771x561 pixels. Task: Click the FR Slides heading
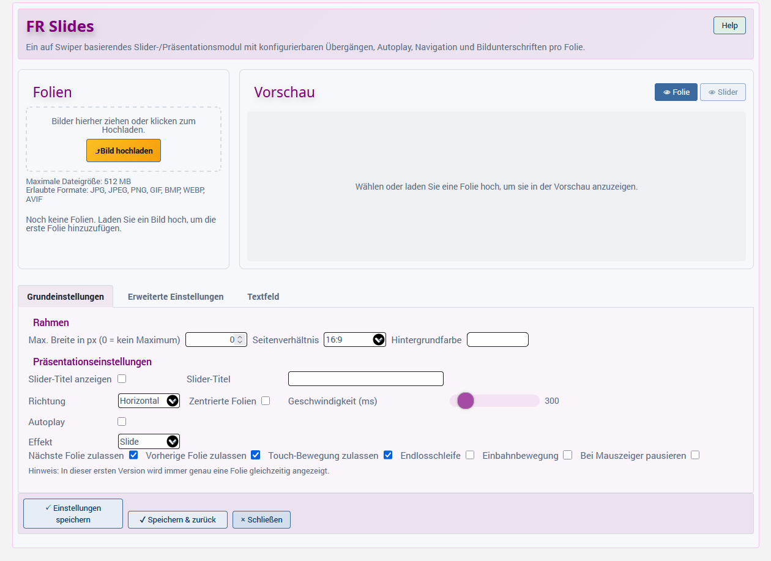point(60,26)
